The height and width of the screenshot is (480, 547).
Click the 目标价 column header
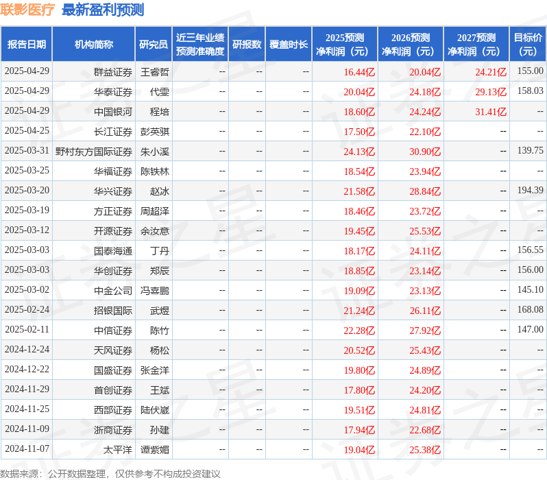[528, 45]
